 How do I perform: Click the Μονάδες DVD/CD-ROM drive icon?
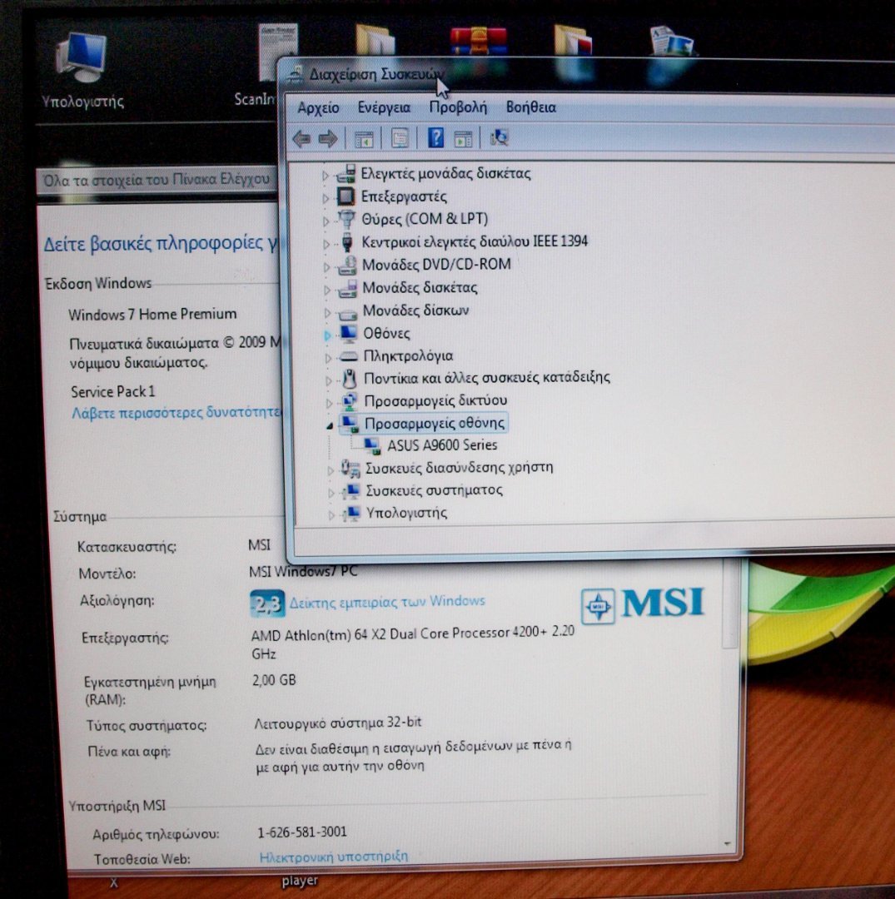[347, 265]
